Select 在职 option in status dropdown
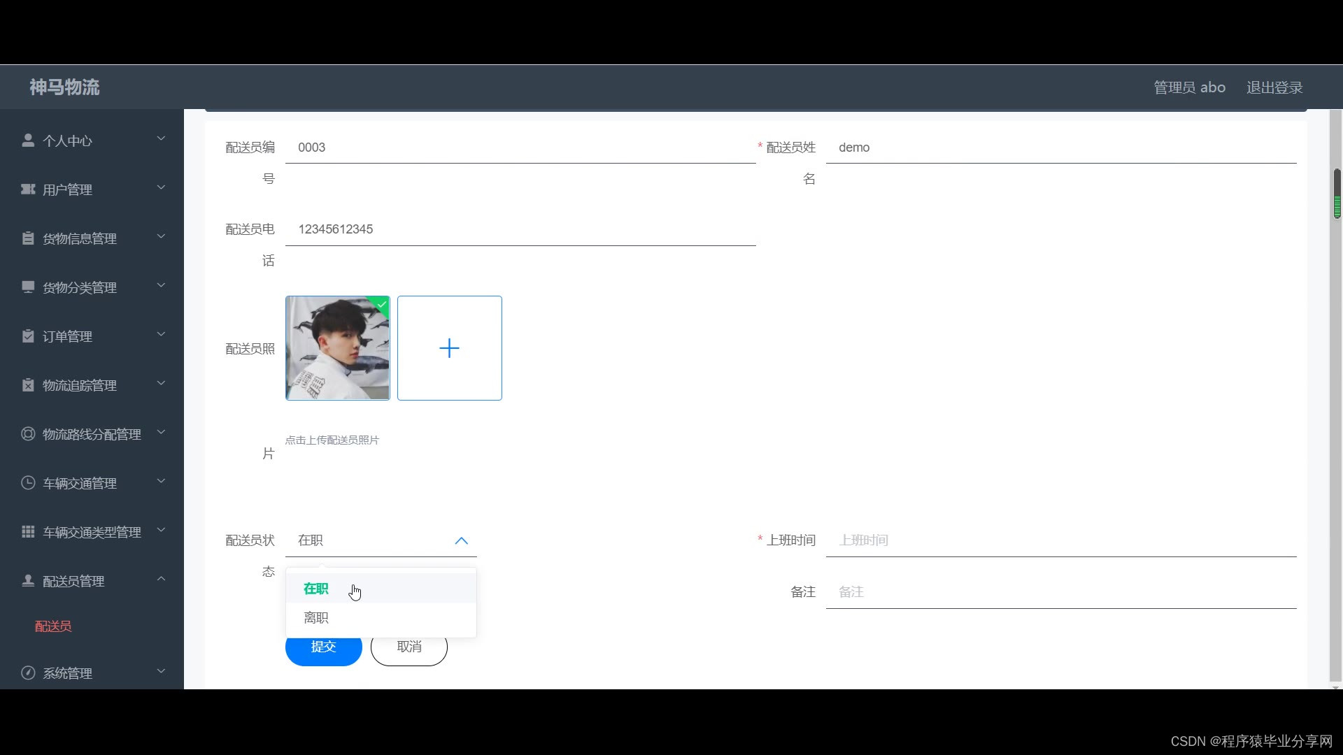The image size is (1343, 755). pos(316,589)
